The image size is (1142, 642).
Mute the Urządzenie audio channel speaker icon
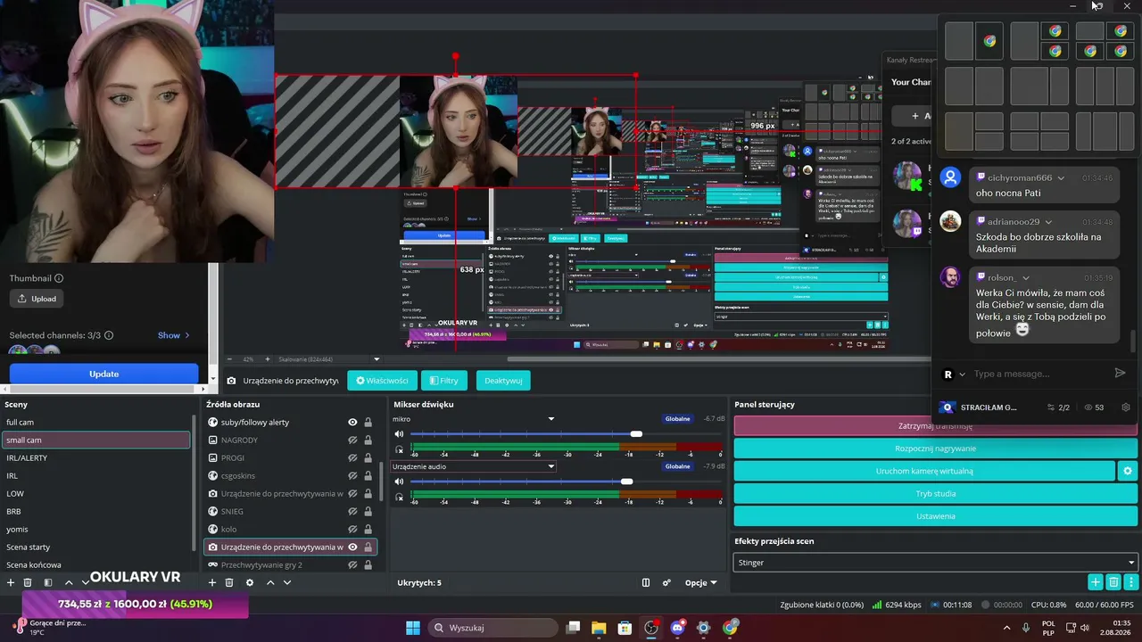pos(400,481)
